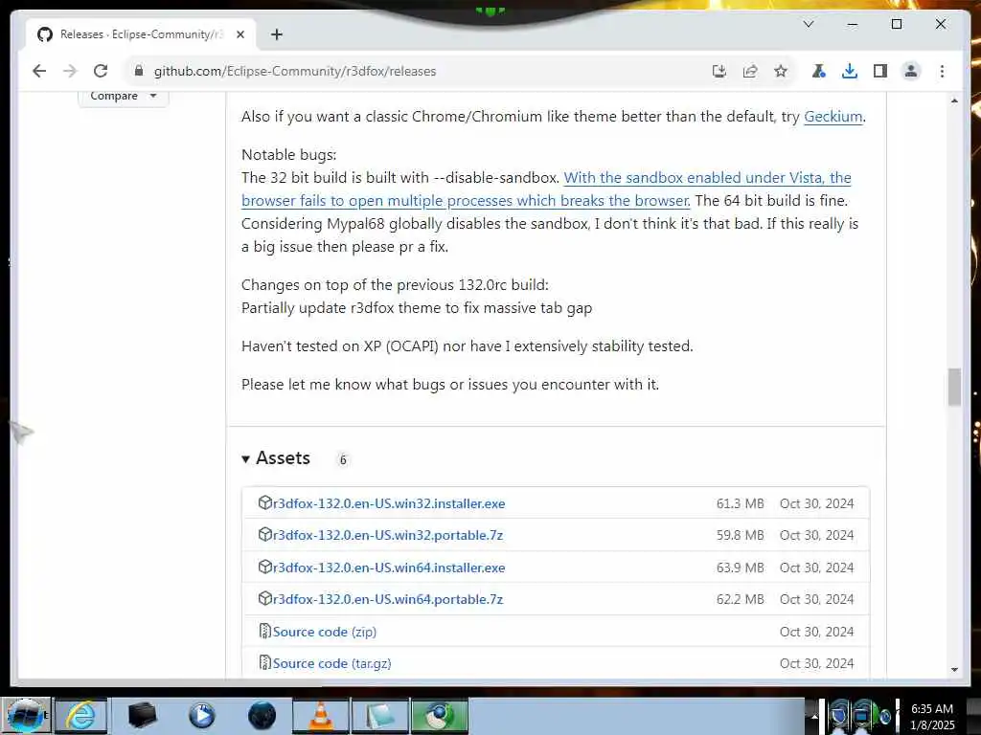The image size is (981, 735).
Task: Download r3dfox win64 installer.exe
Action: pos(389,568)
